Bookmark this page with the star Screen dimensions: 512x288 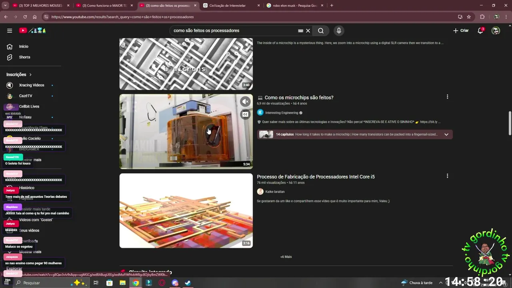pyautogui.click(x=469, y=17)
